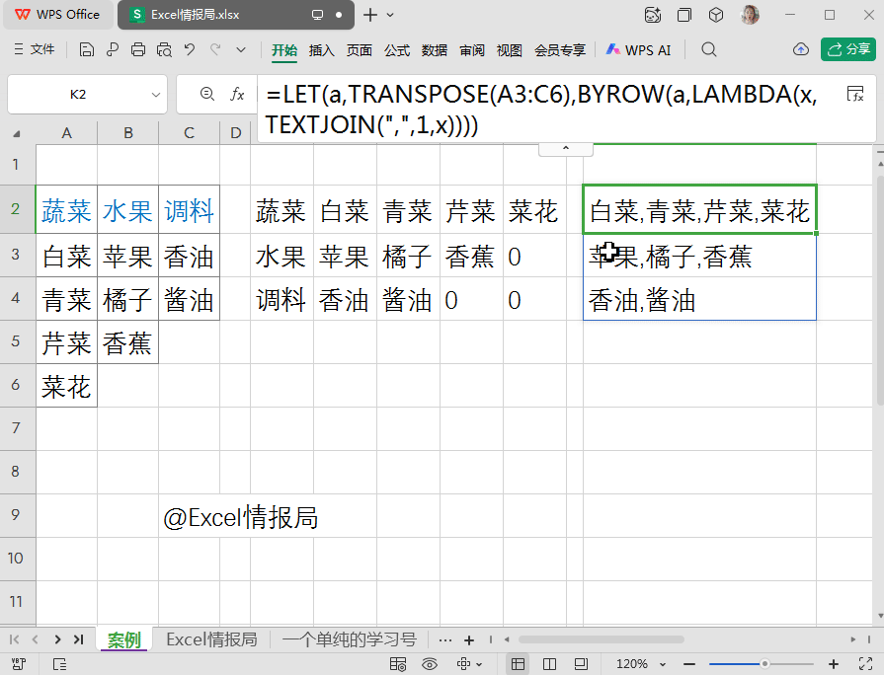
Task: Click the Save icon in quick access toolbar
Action: coord(86,50)
